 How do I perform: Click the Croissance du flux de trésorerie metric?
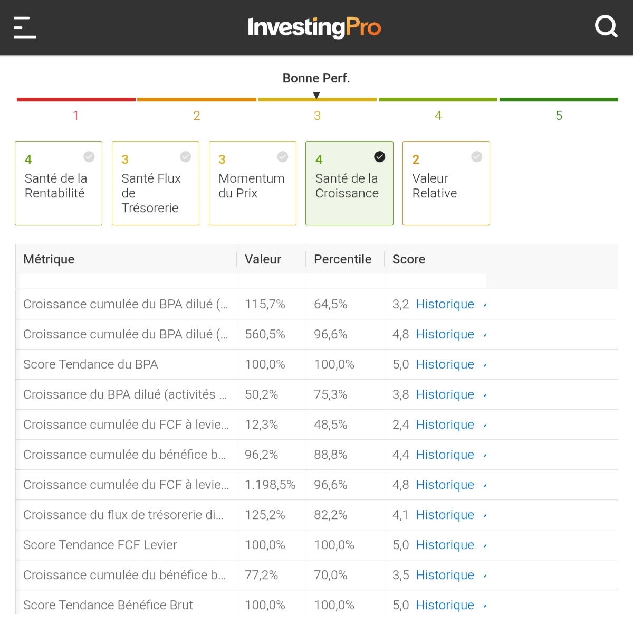coord(123,515)
